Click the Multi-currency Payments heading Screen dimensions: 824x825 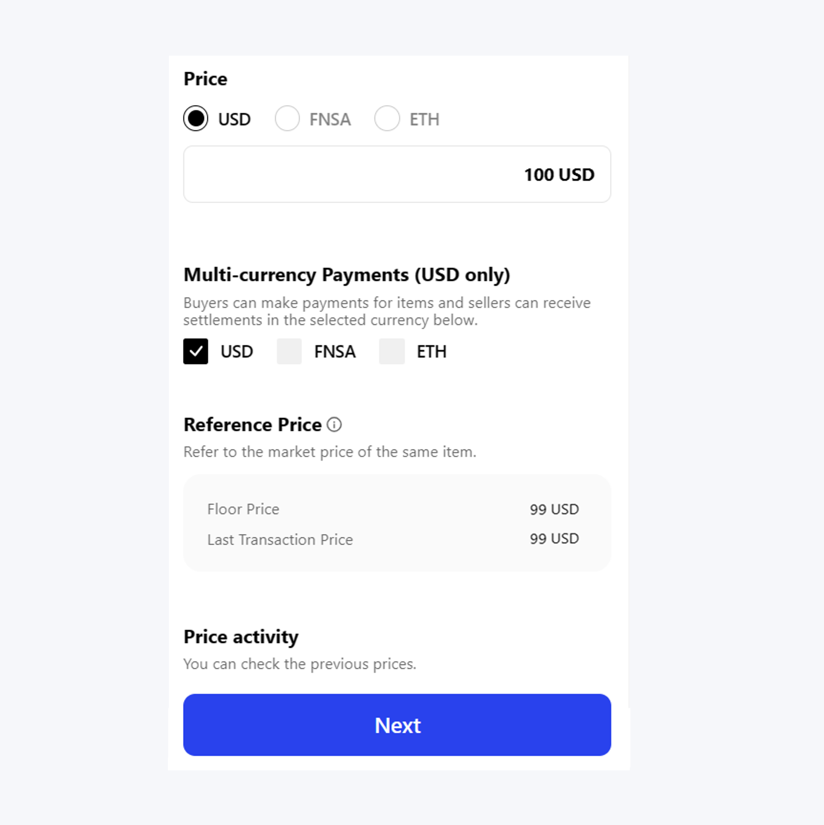coord(346,275)
